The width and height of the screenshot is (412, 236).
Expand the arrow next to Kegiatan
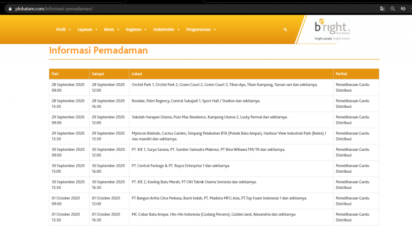[145, 29]
